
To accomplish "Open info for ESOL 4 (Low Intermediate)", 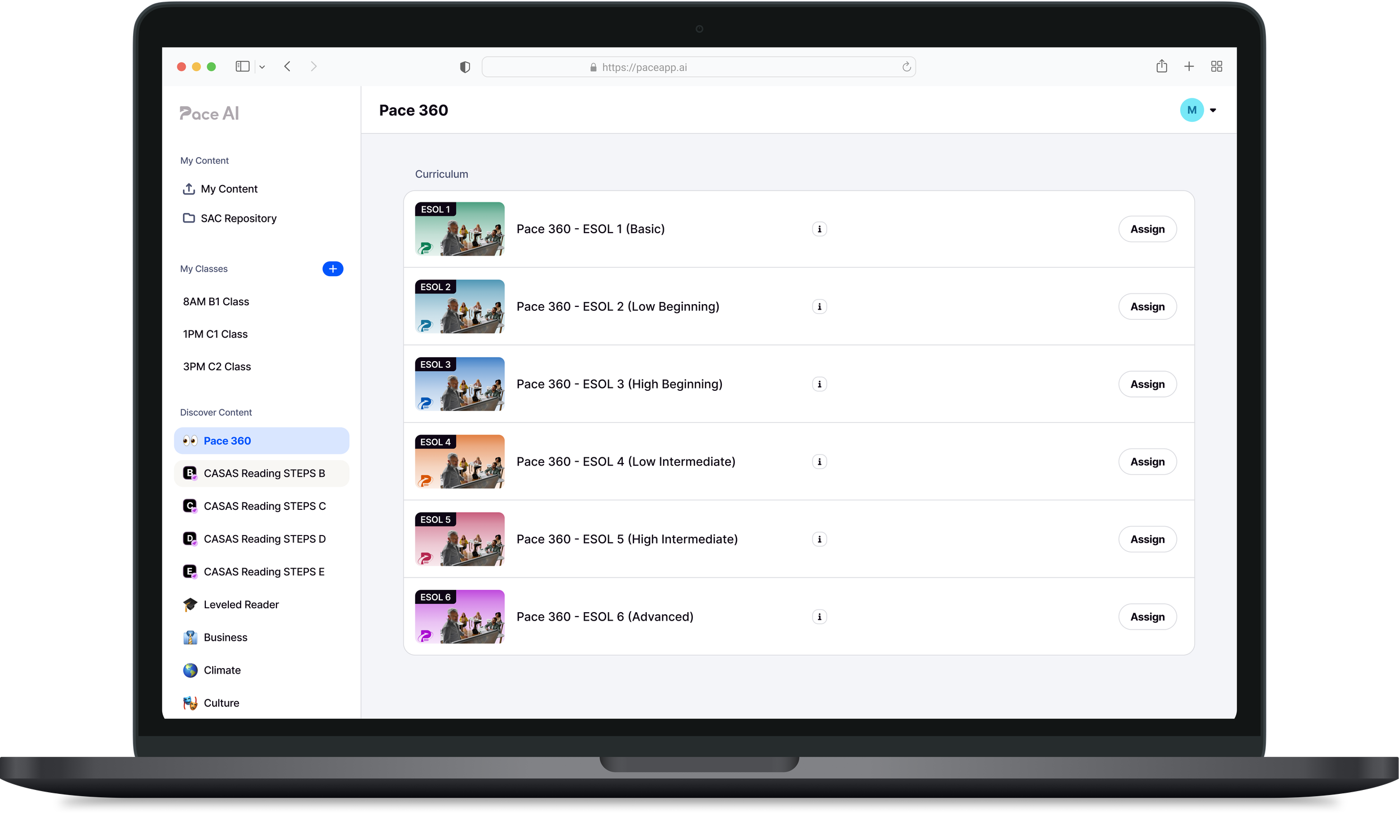I will pyautogui.click(x=819, y=462).
